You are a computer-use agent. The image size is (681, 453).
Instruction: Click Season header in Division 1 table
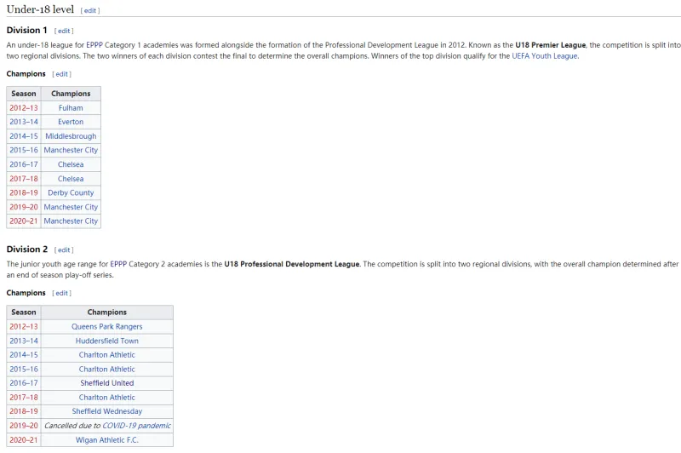point(24,94)
